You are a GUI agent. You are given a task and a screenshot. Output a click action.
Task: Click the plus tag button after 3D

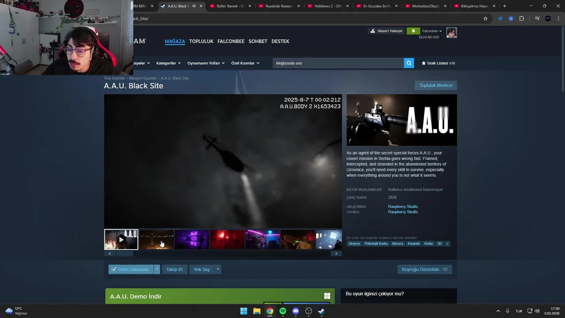(447, 244)
